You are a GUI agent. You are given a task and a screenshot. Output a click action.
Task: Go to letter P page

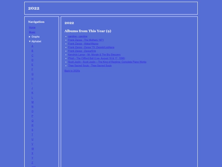32,116
